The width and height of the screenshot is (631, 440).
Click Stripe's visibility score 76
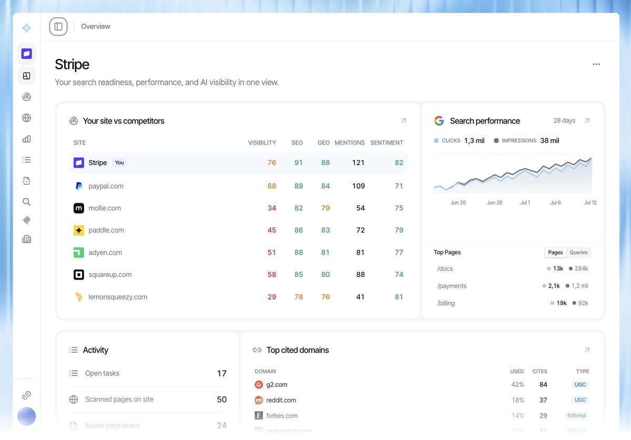pyautogui.click(x=272, y=163)
